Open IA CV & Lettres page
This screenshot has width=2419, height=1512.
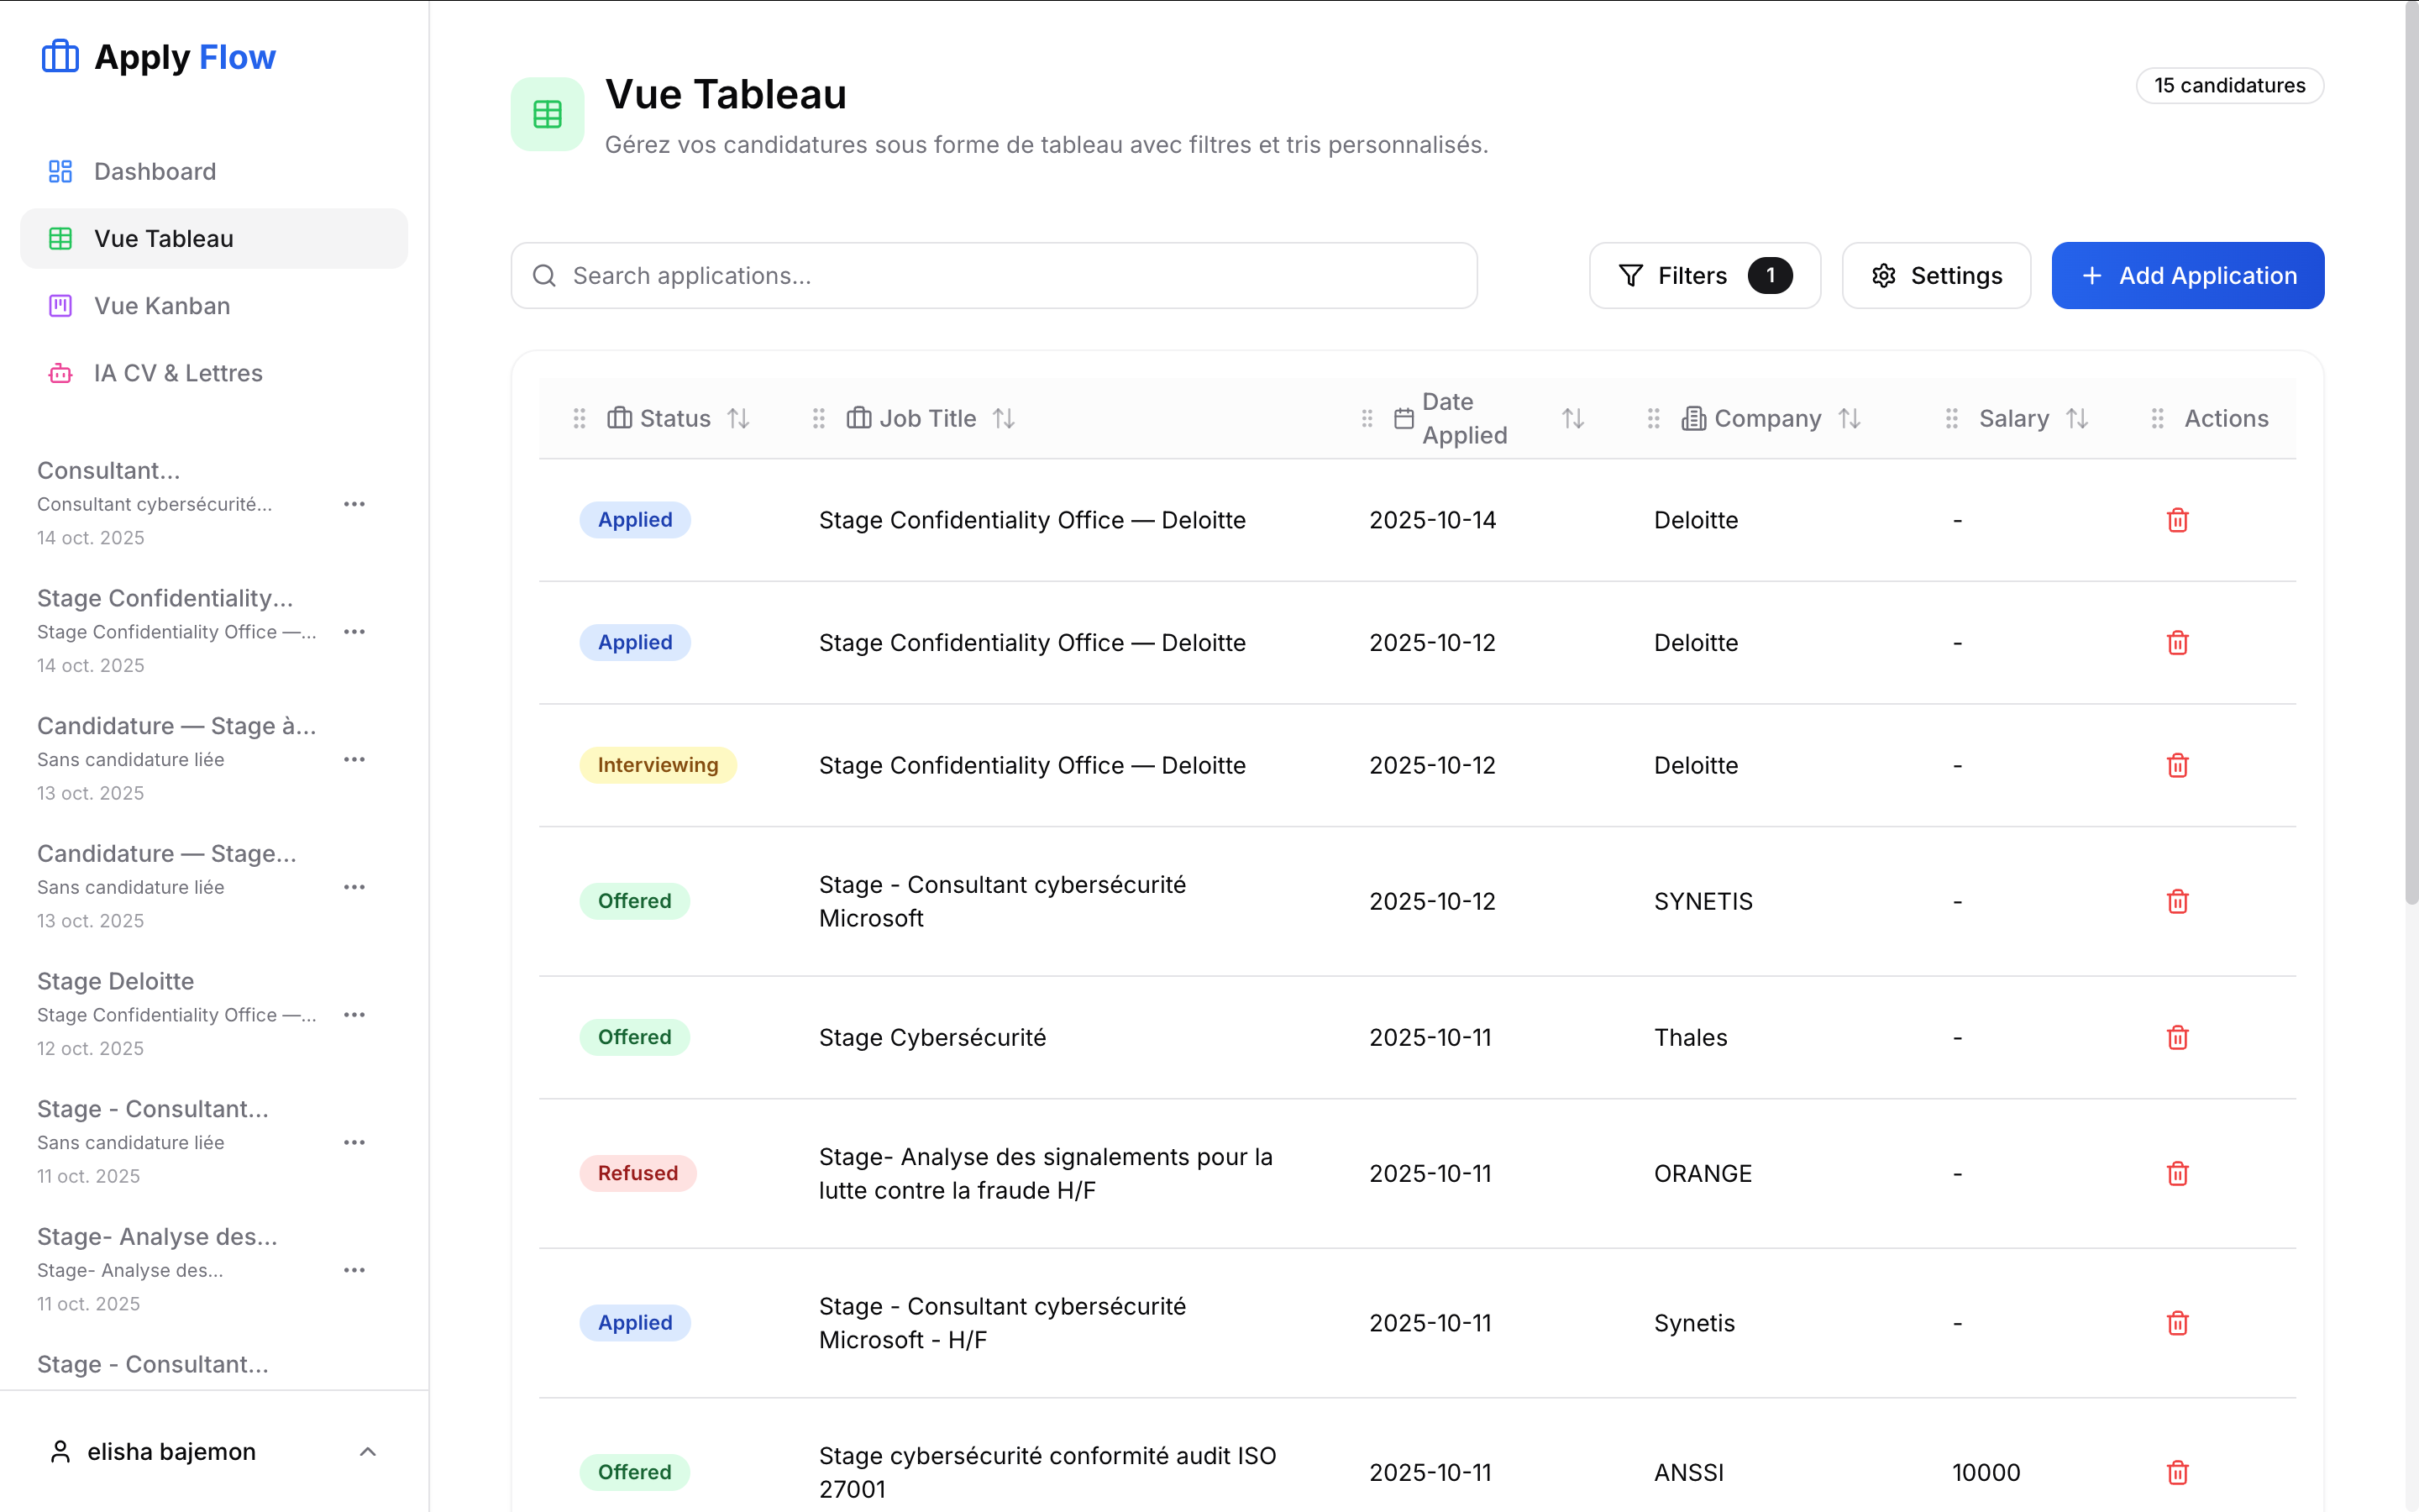tap(178, 373)
